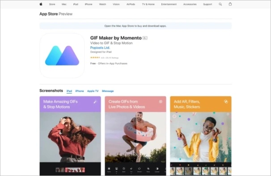Click the 4+ age rating badge
Viewport: 271px width, 176px height.
coord(145,38)
